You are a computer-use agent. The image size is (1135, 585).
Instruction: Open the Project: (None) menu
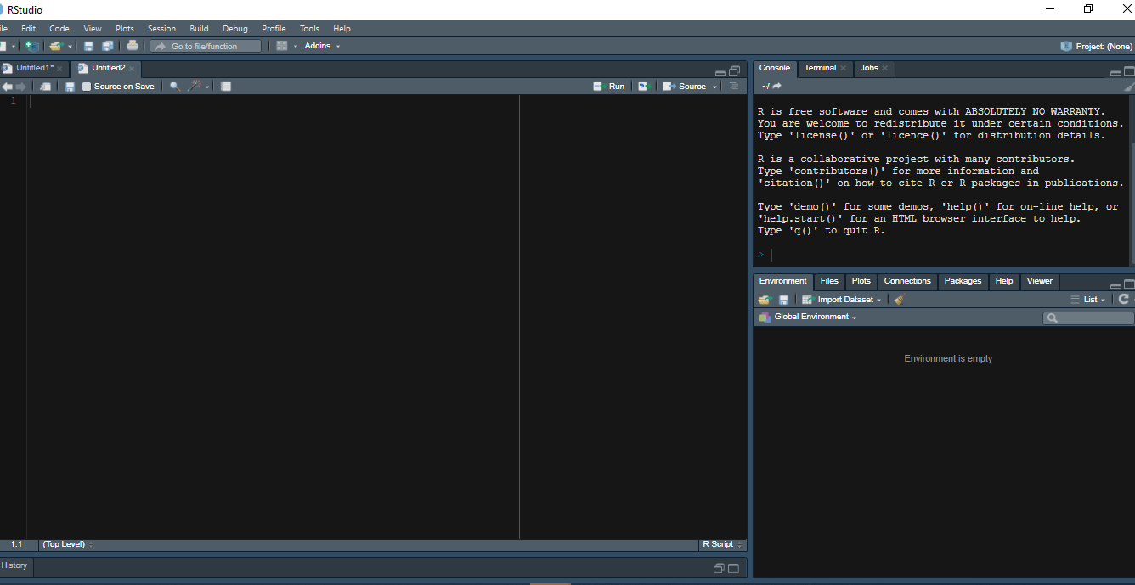(1096, 46)
